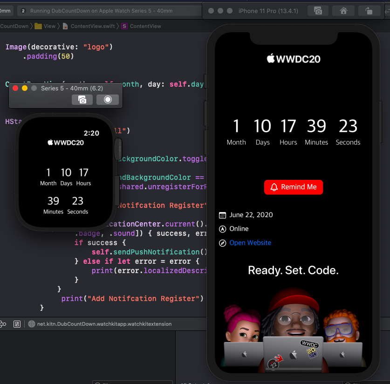Click the iPhone 11 Pro (13.4.1) window title
The image size is (390, 384).
(268, 11)
